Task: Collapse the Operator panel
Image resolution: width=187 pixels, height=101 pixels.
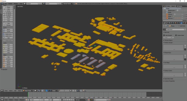Action: coord(5,69)
